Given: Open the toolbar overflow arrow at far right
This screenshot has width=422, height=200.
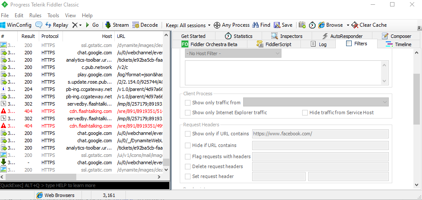Looking at the screenshot, I should (x=419, y=28).
